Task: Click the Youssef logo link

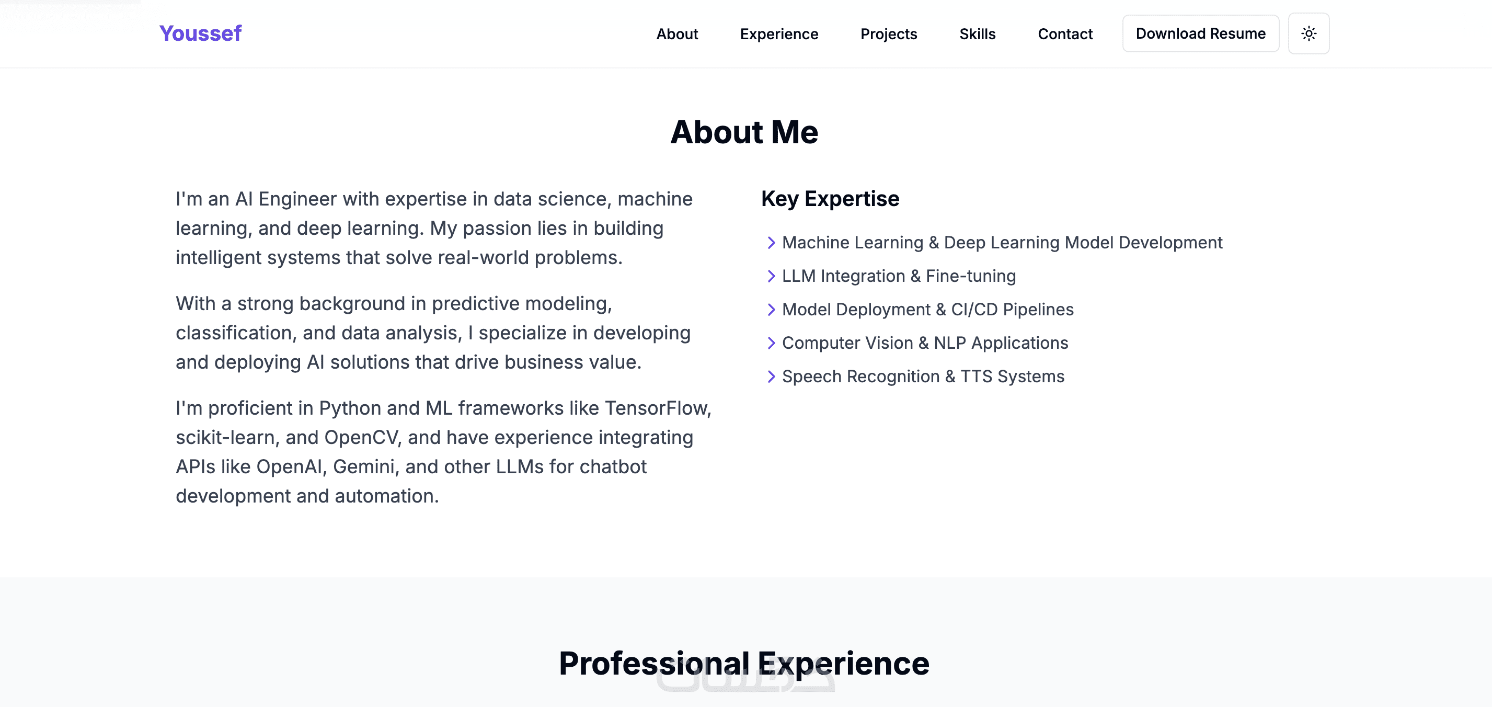Action: click(200, 33)
